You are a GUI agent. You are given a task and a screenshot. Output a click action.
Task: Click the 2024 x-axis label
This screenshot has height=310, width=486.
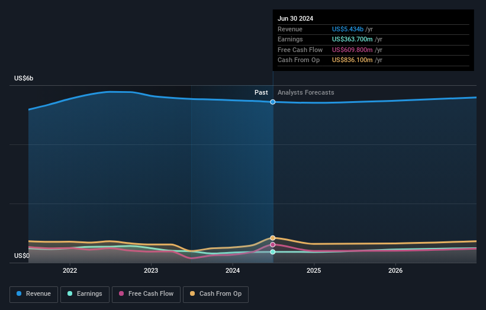click(x=233, y=270)
